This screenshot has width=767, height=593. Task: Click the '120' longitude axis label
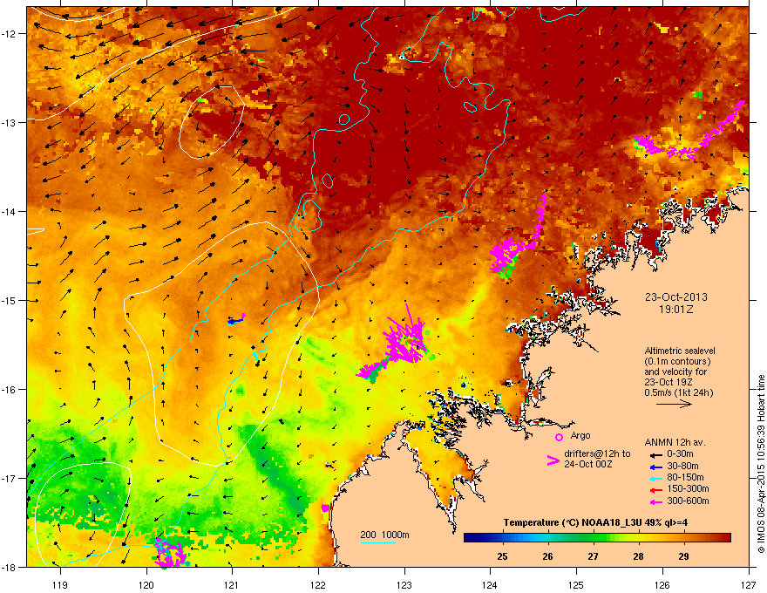coord(146,584)
